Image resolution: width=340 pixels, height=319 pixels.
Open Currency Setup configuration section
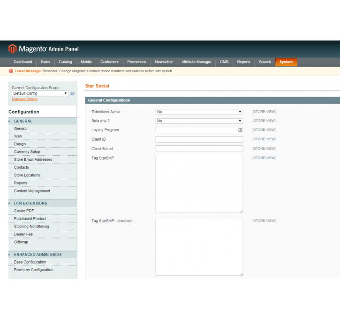click(27, 152)
